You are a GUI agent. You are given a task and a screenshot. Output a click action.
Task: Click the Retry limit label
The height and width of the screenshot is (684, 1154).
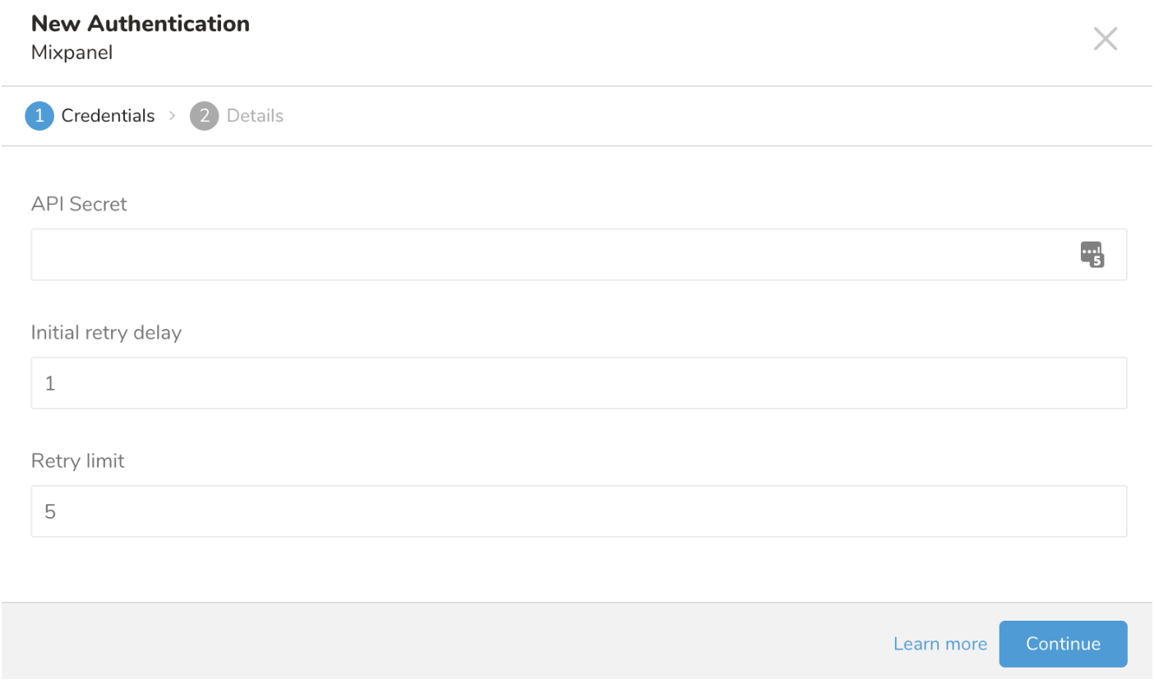(x=78, y=460)
